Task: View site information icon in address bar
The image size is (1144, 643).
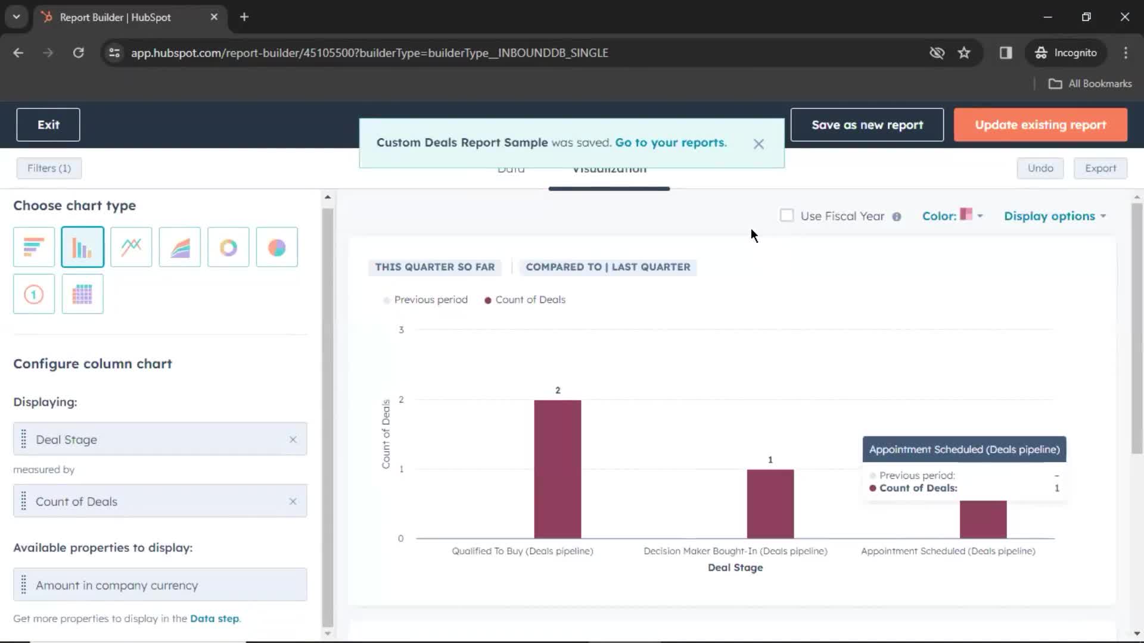Action: (x=114, y=53)
